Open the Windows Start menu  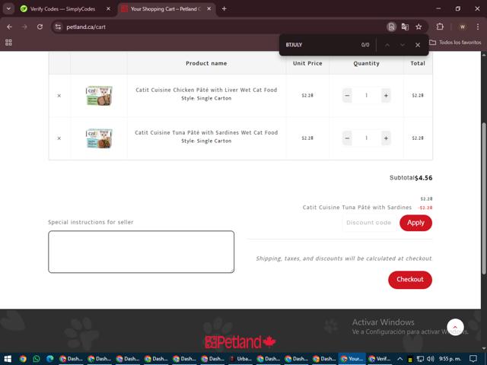point(8,359)
